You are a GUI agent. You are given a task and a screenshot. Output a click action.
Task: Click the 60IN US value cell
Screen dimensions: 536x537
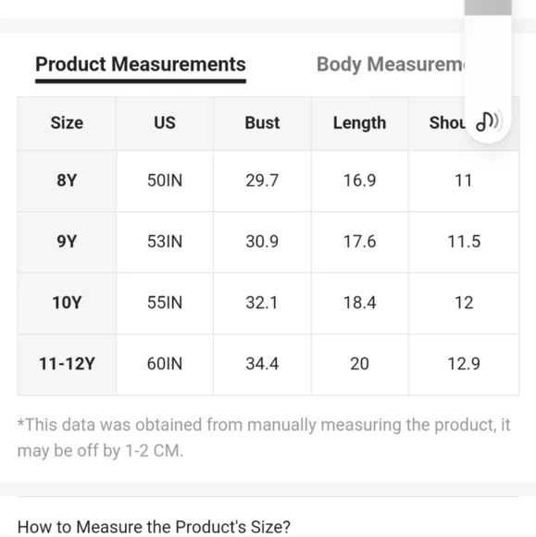pos(165,365)
